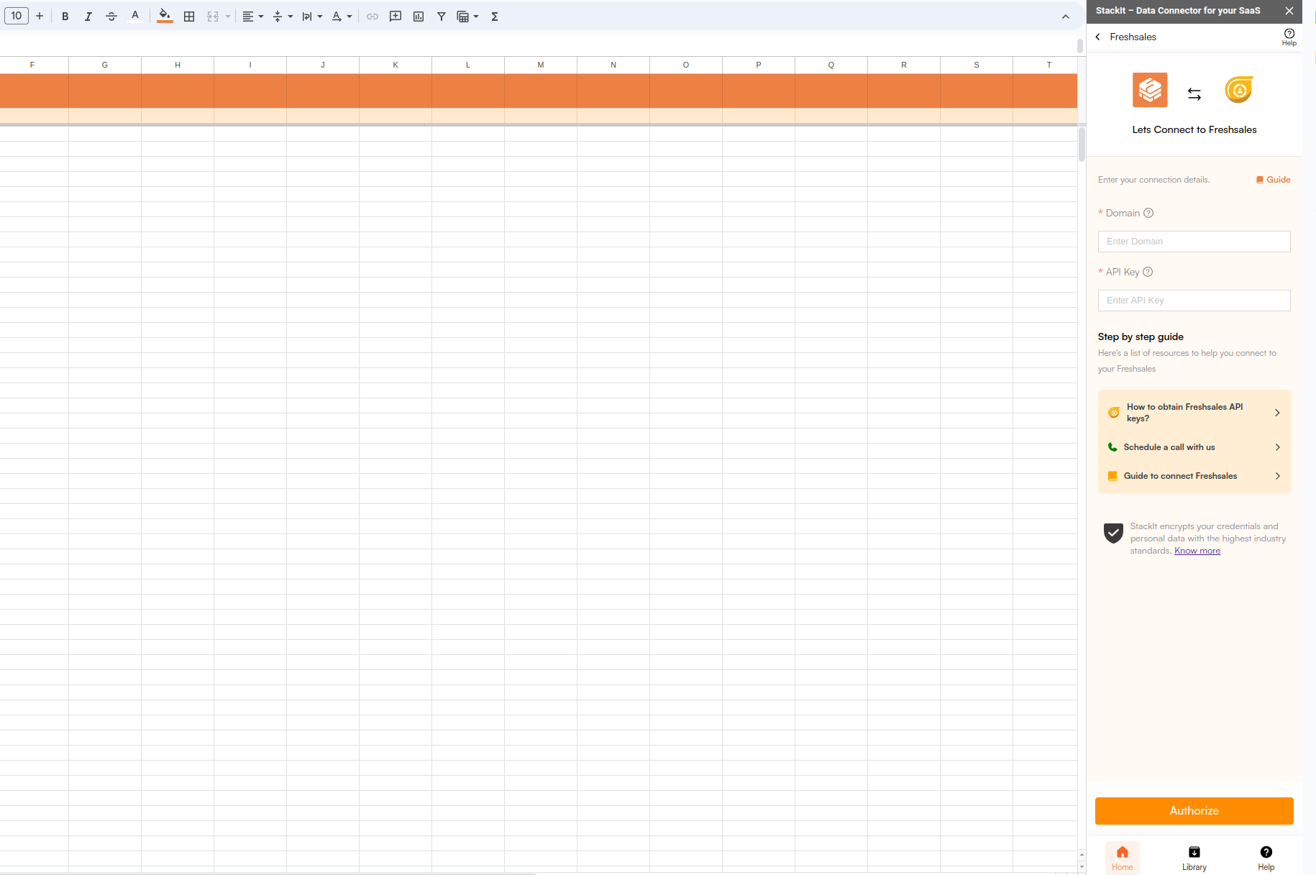The image size is (1316, 875).
Task: Open the fill color picker
Action: pyautogui.click(x=165, y=17)
